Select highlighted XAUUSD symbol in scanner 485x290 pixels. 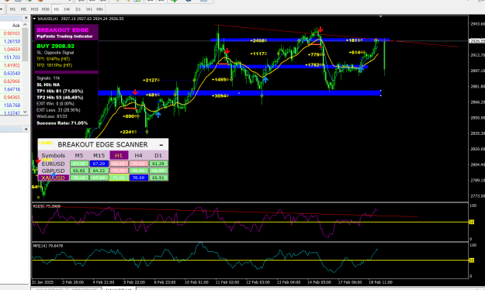[x=54, y=178]
